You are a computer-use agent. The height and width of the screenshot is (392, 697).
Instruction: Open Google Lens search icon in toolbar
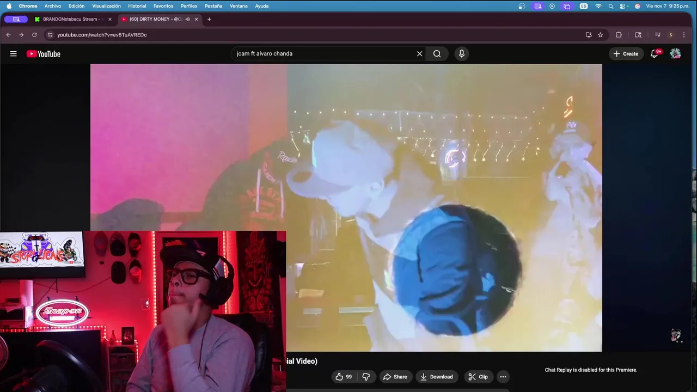(x=638, y=35)
